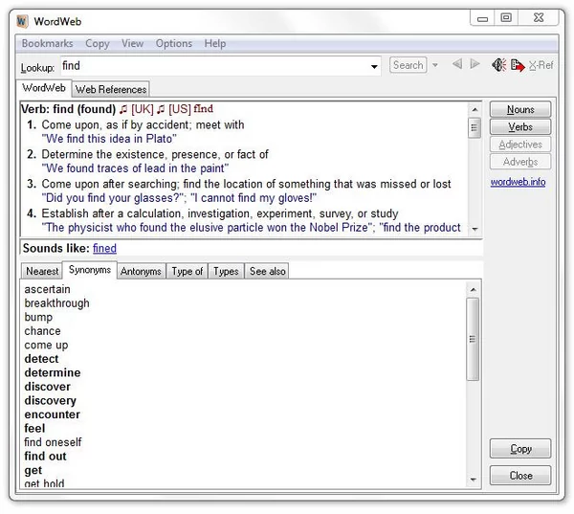Click the example 'We find this idea in Plato'
The width and height of the screenshot is (574, 514).
109,139
